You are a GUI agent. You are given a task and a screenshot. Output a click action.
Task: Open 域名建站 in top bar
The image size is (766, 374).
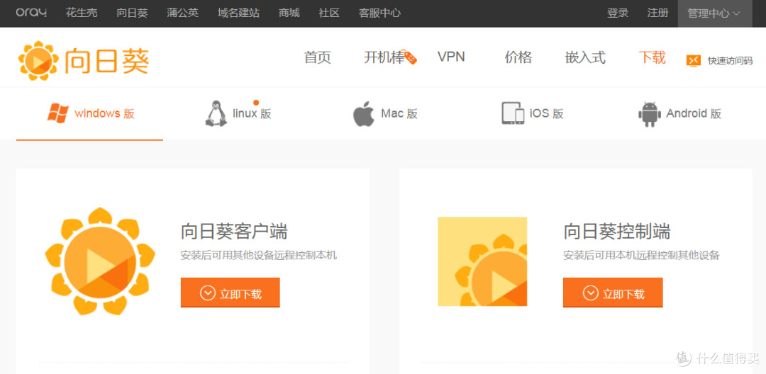pos(238,13)
